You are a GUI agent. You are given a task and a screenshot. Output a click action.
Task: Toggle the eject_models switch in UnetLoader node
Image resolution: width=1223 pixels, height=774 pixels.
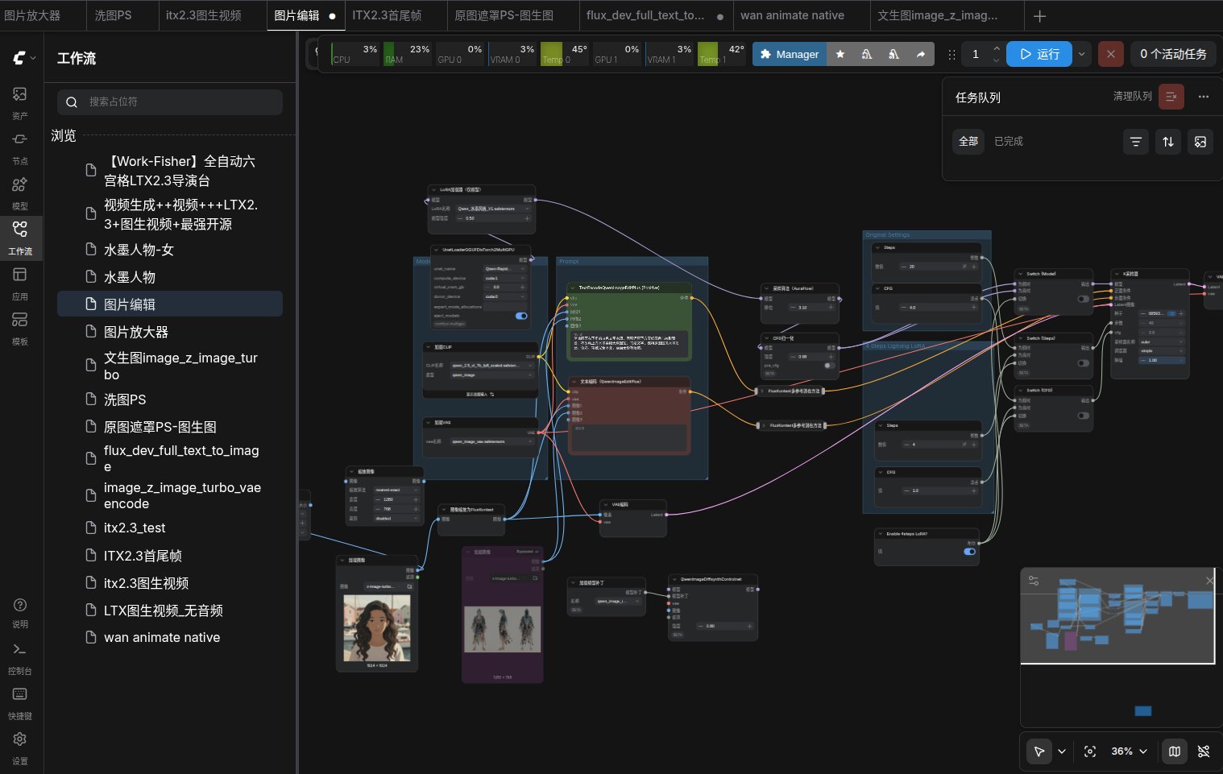pos(521,316)
